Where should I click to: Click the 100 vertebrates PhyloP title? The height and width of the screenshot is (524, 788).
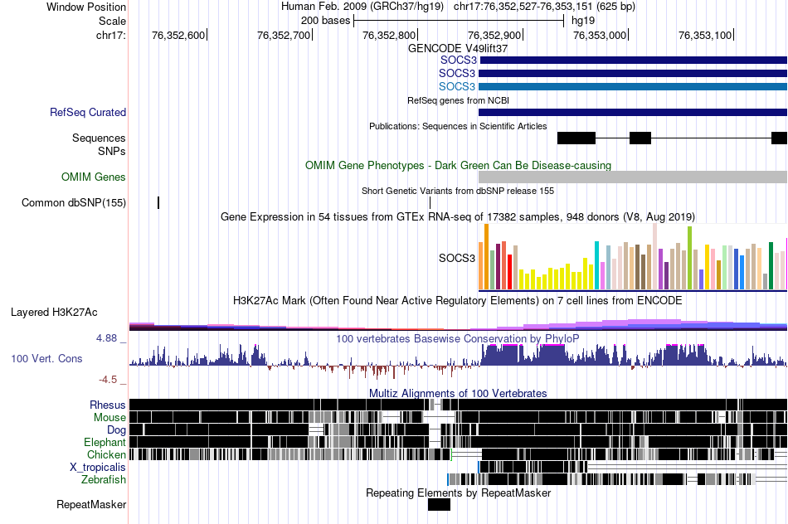pos(458,338)
